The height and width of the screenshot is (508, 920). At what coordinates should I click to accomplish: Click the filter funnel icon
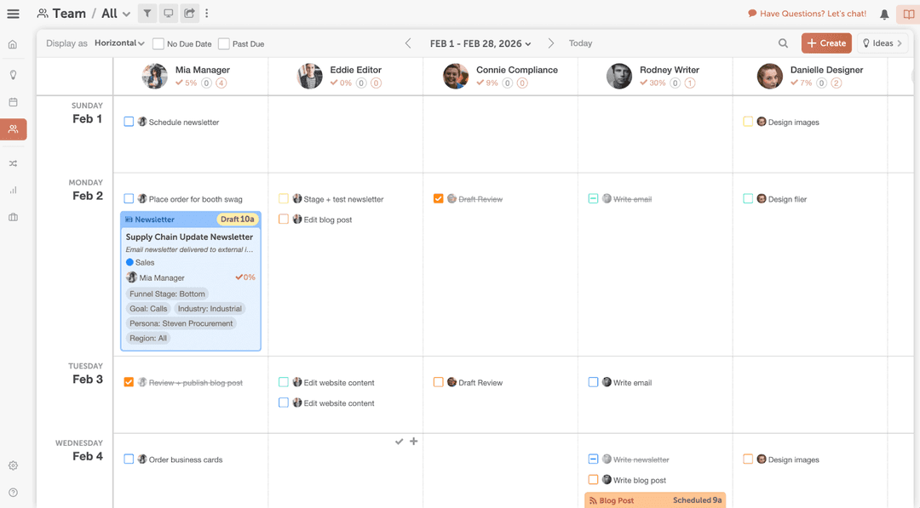point(147,14)
